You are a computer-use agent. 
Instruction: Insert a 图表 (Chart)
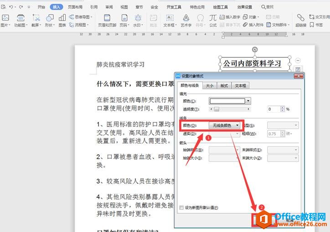62,20
